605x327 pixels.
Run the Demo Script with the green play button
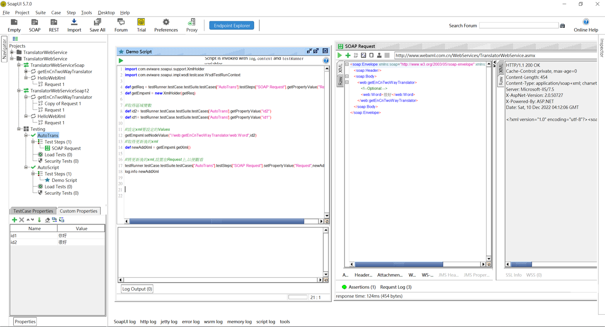(x=121, y=60)
